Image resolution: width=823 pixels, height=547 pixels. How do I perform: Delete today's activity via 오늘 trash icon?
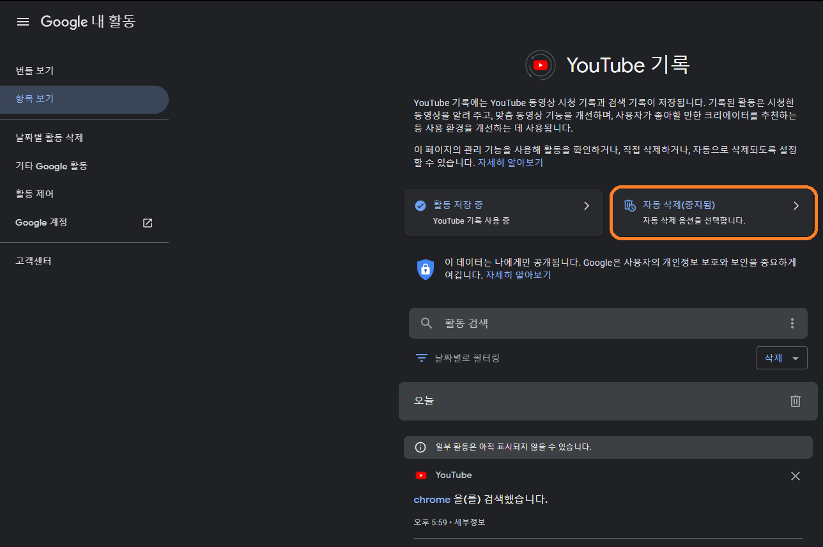[x=796, y=401]
